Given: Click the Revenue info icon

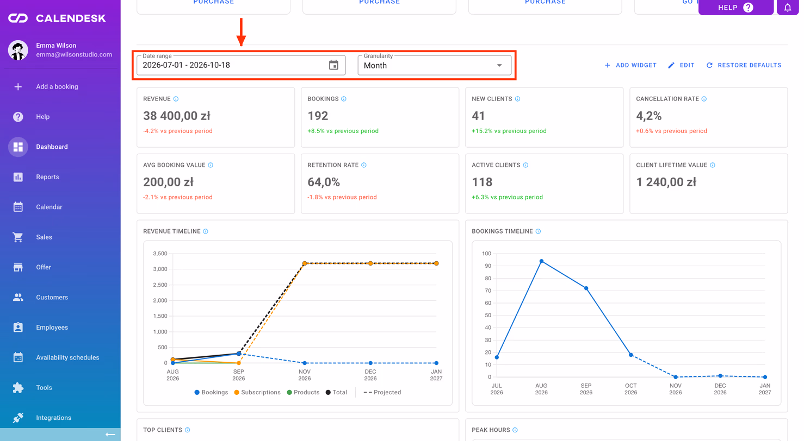Looking at the screenshot, I should 176,99.
